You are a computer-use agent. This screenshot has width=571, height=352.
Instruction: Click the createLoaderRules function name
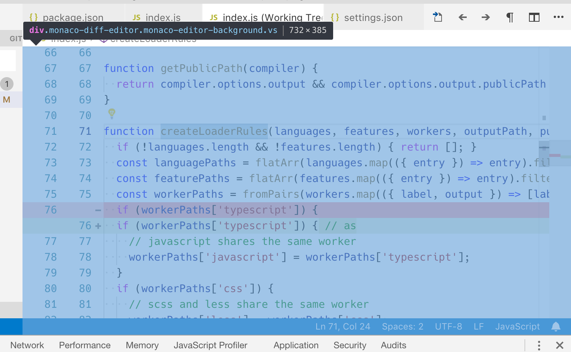[214, 131]
